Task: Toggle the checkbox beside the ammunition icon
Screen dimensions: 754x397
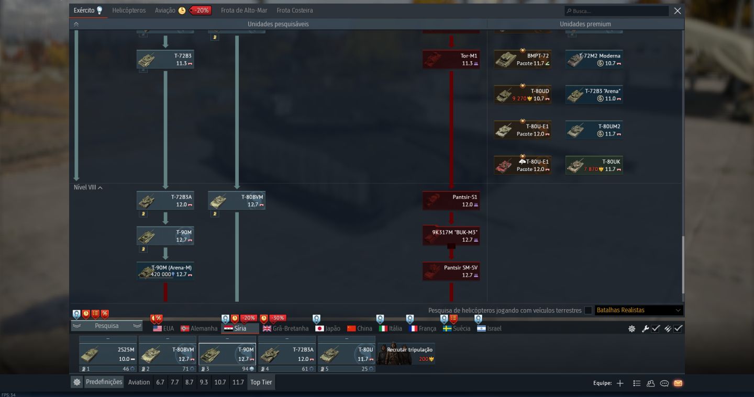Action: [678, 328]
